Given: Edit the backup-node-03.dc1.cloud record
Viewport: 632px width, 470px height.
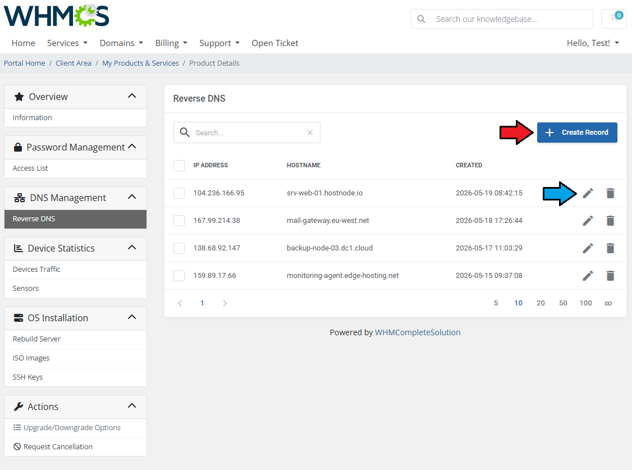Looking at the screenshot, I should pos(588,248).
